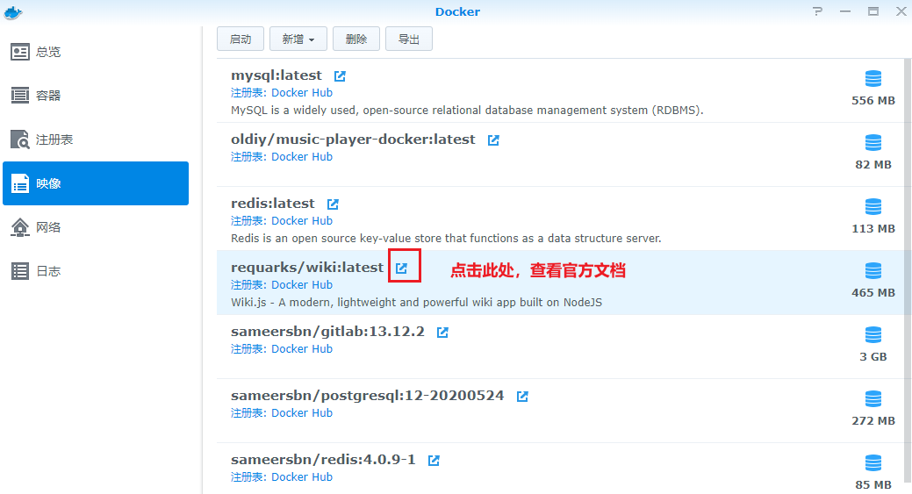Screen dimensions: 912x494
Task: Click the Wiki.js NodeJS description text
Action: pyautogui.click(x=416, y=302)
